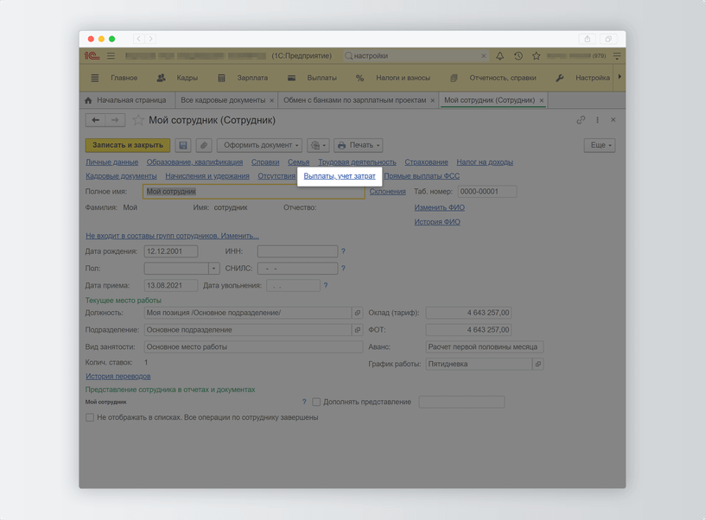Open the Страхование link
The image size is (705, 520).
[x=426, y=162]
